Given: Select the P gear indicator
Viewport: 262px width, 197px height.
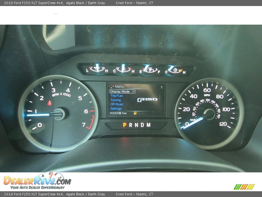Looking at the screenshot, I should tap(124, 125).
